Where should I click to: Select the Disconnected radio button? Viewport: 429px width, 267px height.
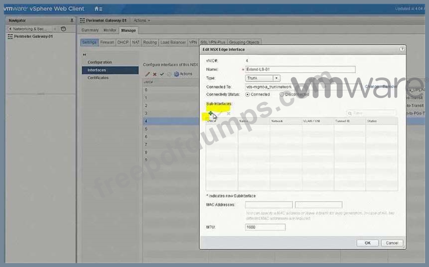click(x=282, y=94)
